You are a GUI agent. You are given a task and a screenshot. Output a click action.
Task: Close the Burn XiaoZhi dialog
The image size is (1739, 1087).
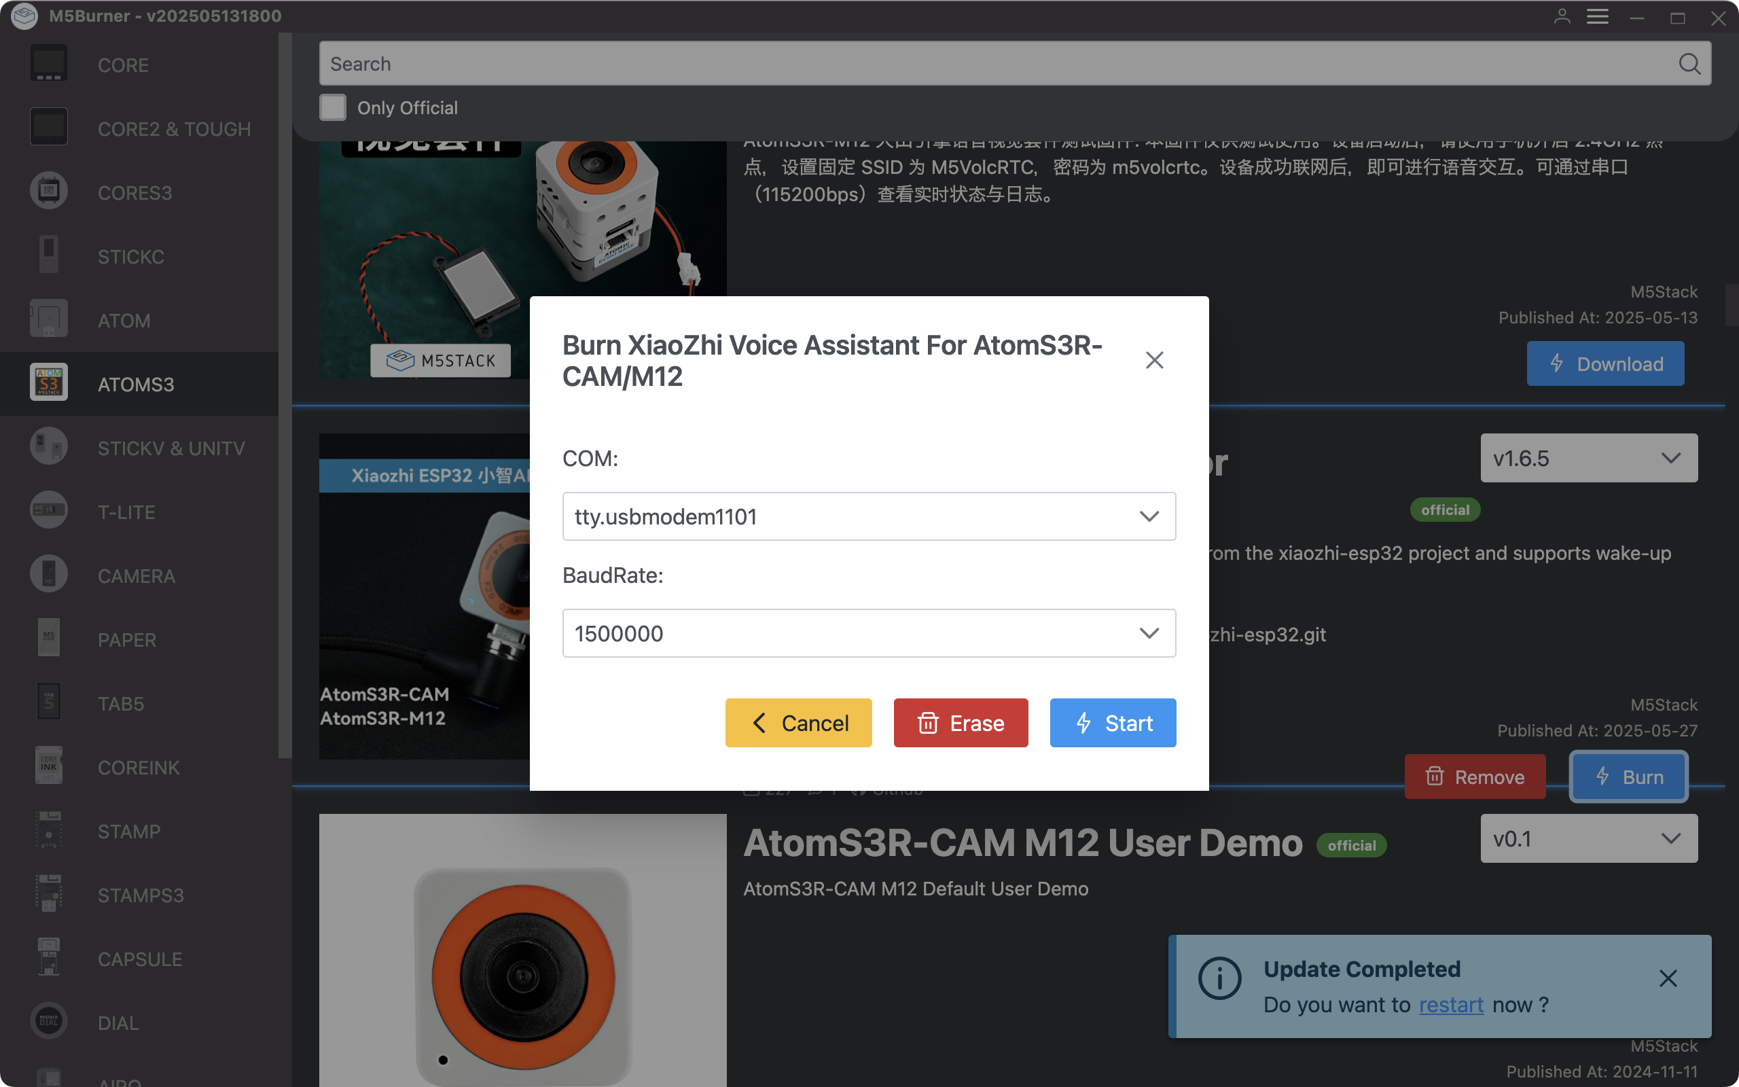pos(1154,360)
